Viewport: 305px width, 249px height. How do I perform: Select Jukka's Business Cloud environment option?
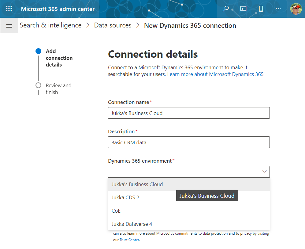pos(189,184)
